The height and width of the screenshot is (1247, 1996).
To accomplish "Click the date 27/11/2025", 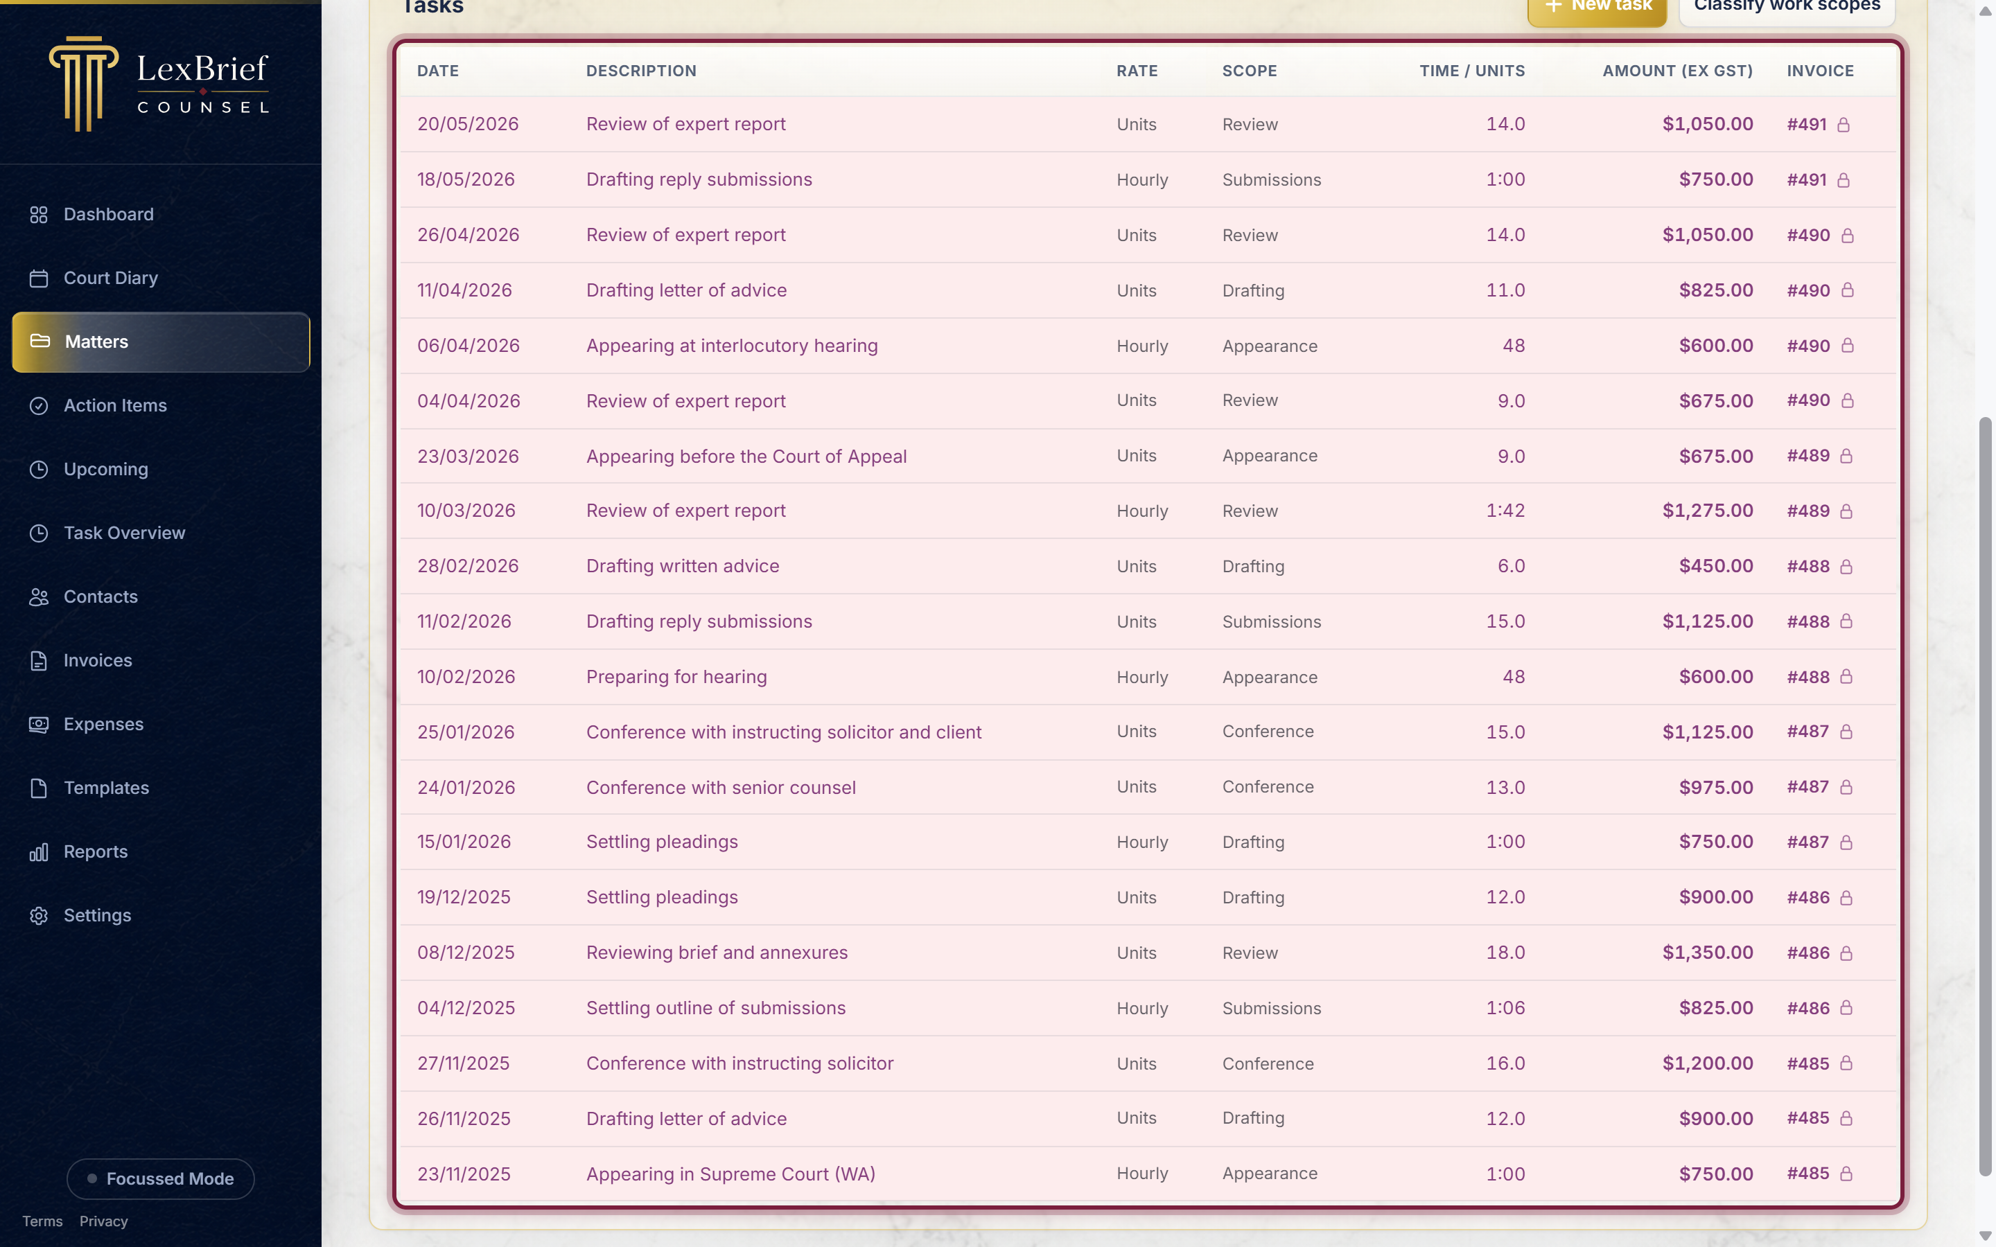I will pyautogui.click(x=464, y=1064).
